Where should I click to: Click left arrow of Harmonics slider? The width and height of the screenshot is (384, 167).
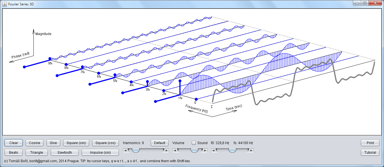tap(125, 151)
